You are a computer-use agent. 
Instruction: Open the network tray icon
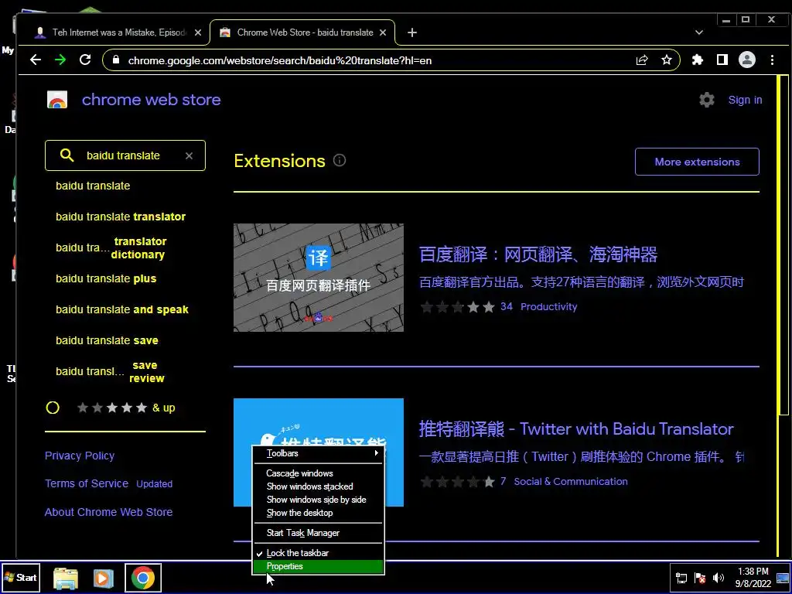(x=681, y=578)
